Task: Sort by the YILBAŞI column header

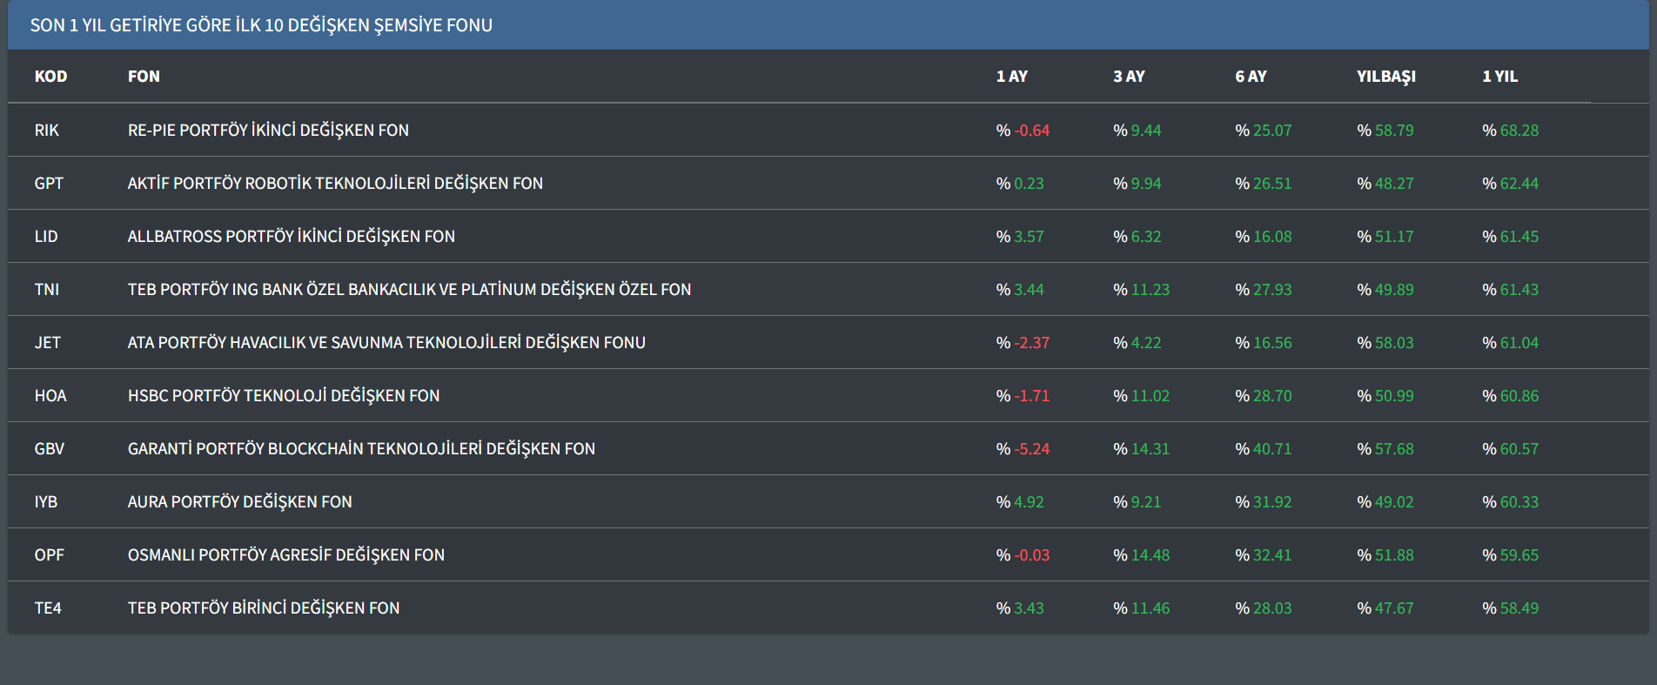Action: pyautogui.click(x=1385, y=77)
